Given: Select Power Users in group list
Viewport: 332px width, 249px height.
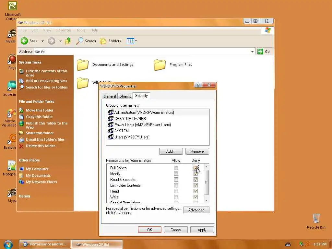Looking at the screenshot, I should [158, 125].
